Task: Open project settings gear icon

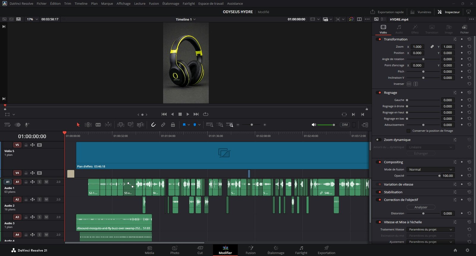Action: coord(467,250)
